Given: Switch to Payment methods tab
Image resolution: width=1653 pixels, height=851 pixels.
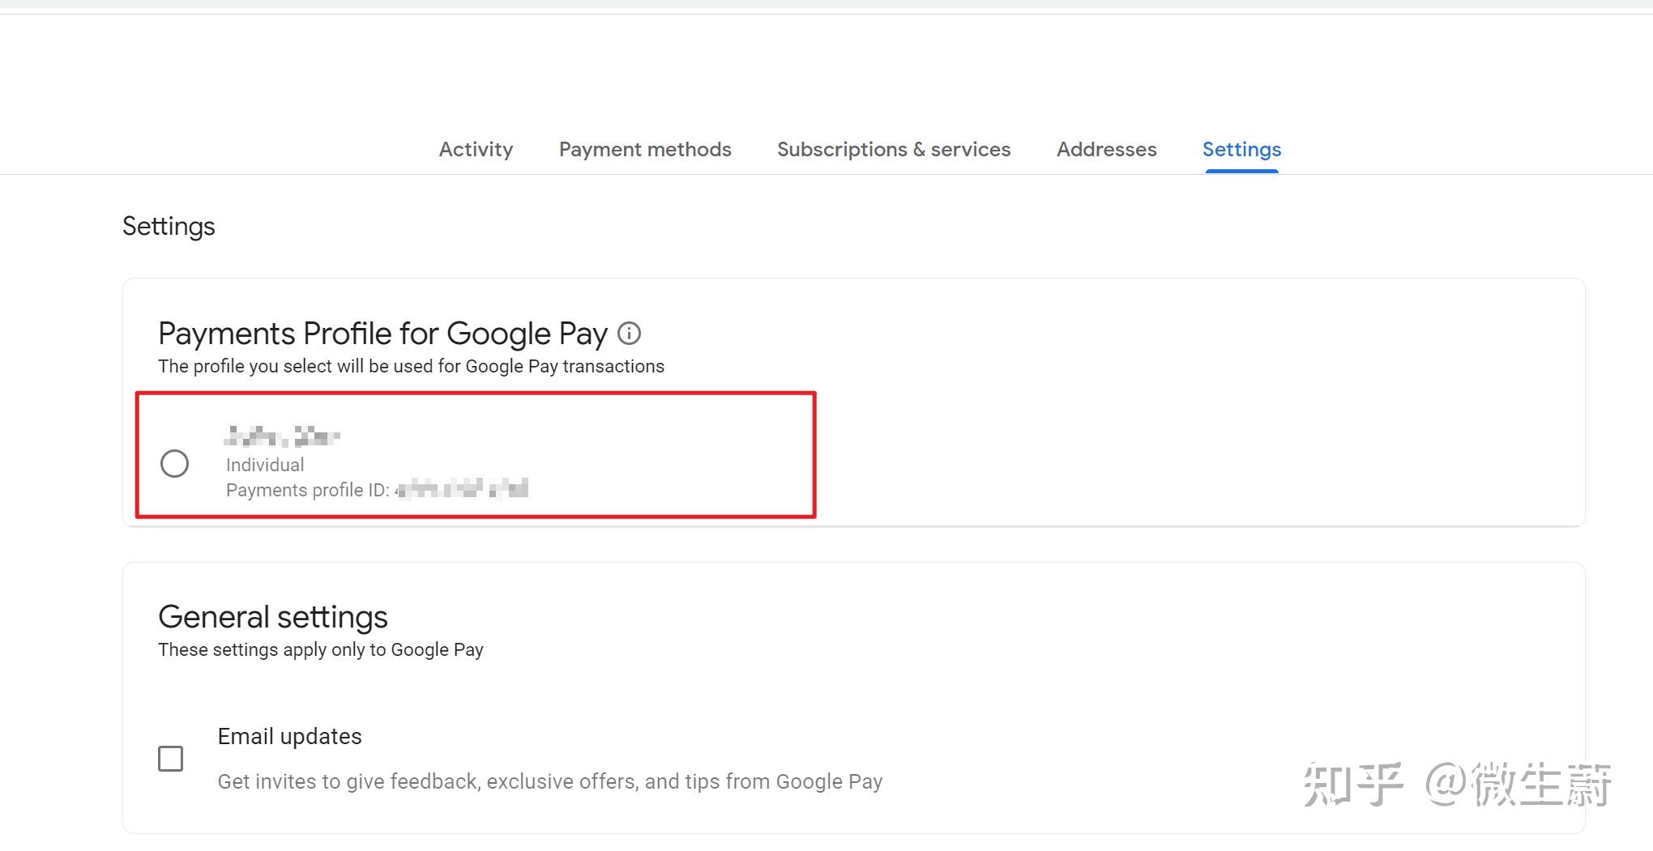Looking at the screenshot, I should [645, 150].
